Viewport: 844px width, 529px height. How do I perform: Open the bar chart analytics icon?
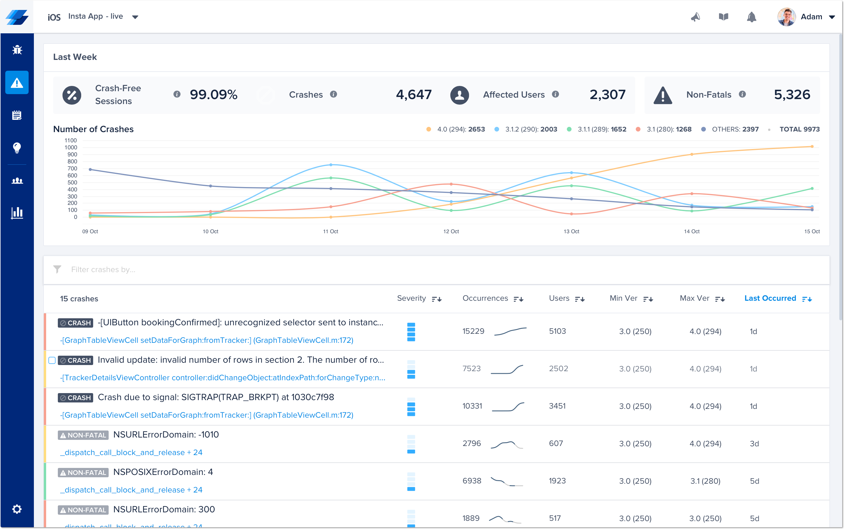17,213
